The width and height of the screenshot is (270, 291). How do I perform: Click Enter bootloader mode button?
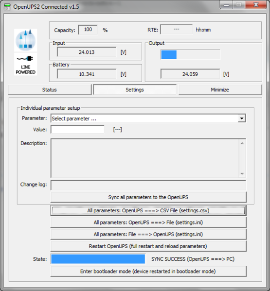click(x=148, y=272)
